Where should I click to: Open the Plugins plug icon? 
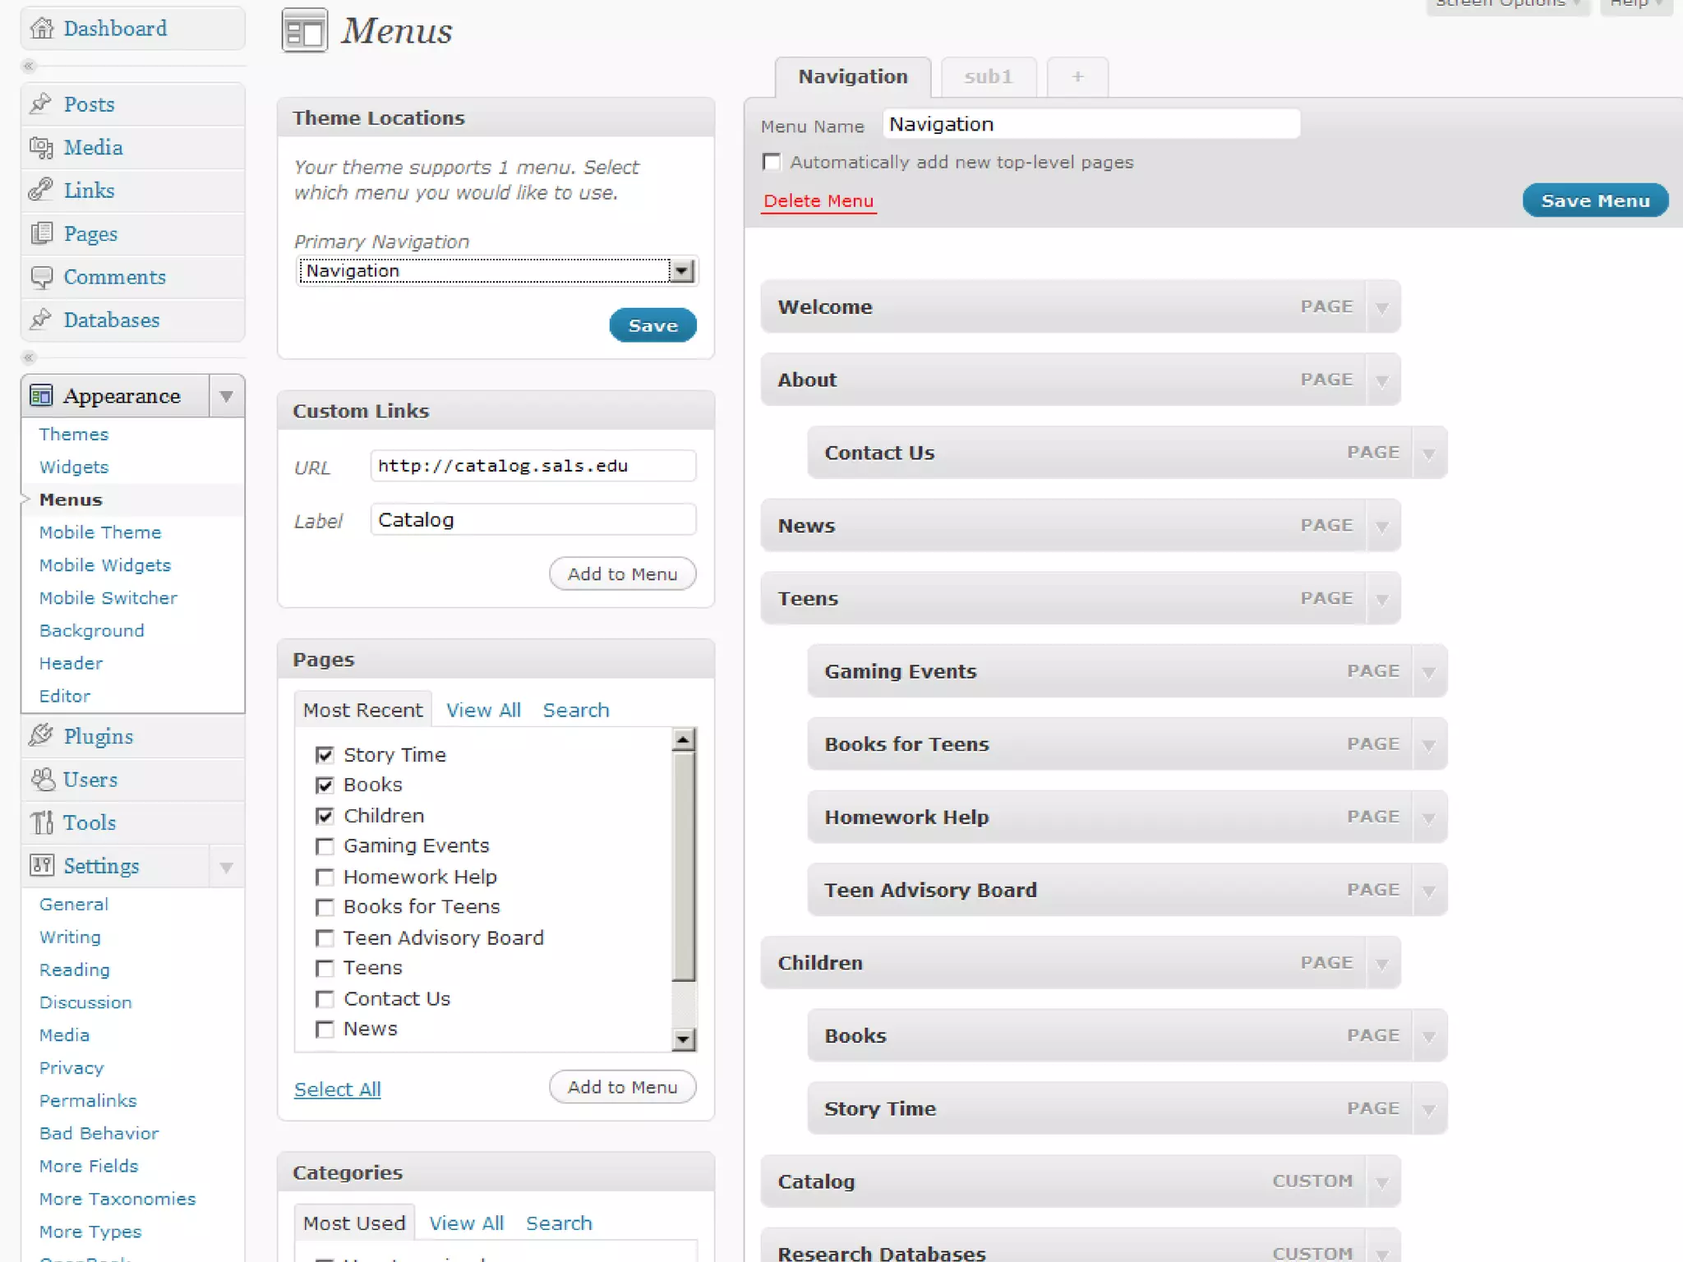tap(41, 736)
